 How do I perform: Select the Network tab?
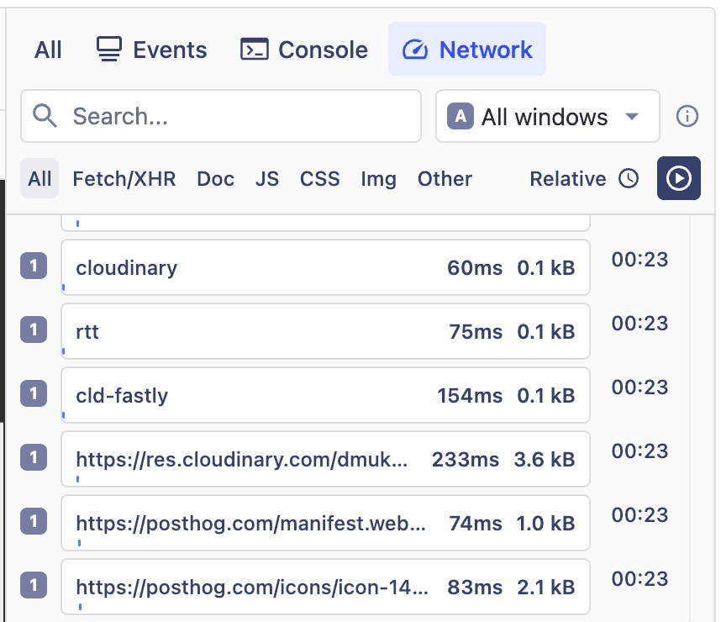point(467,50)
